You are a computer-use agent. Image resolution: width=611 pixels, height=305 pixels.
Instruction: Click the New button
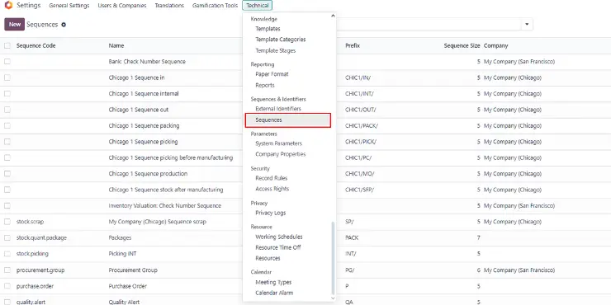(x=14, y=24)
